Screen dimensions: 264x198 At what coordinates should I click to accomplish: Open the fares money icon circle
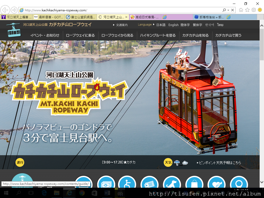point(106,182)
